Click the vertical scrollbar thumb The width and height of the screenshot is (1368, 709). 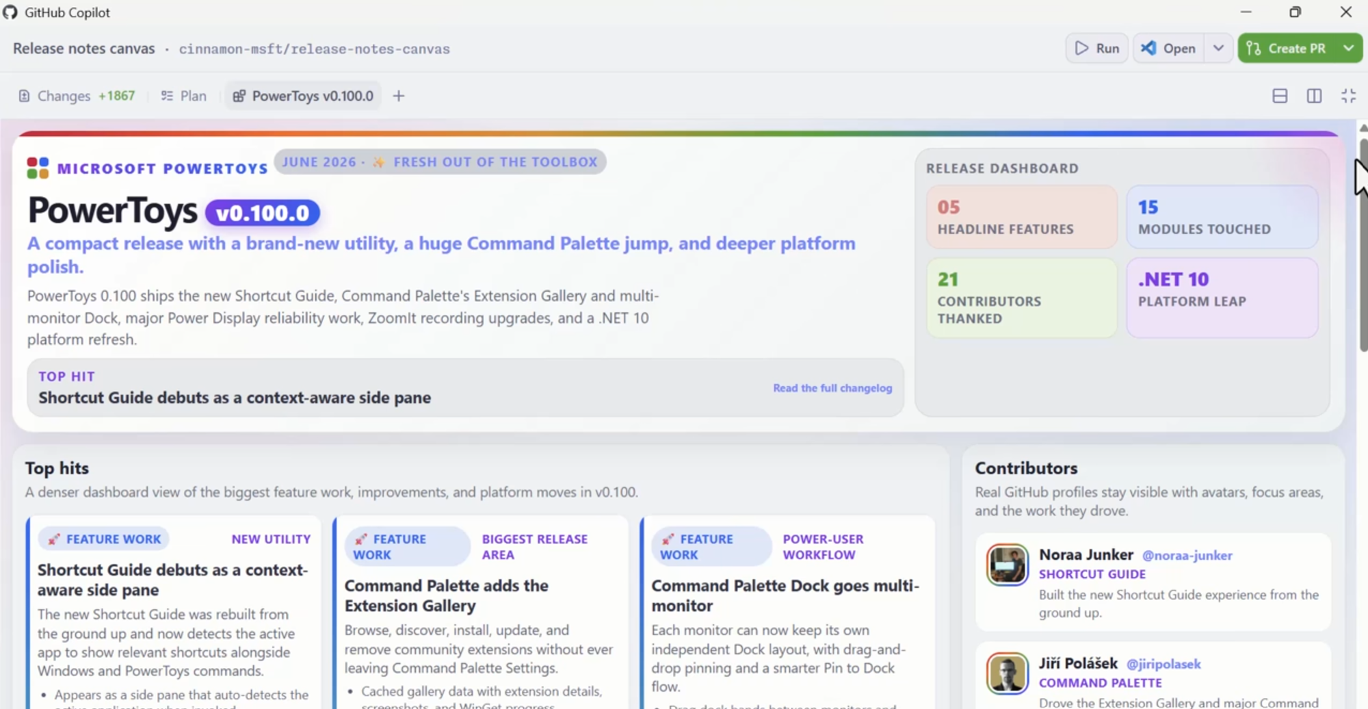click(1363, 245)
